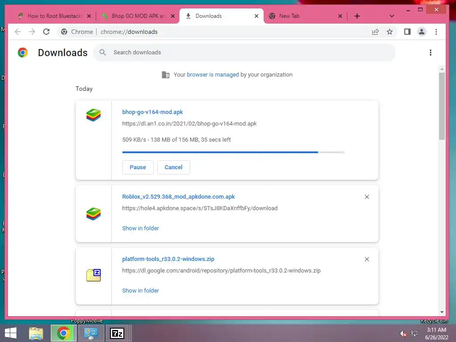Cancel the bhop-go download
The width and height of the screenshot is (456, 342).
[x=174, y=167]
